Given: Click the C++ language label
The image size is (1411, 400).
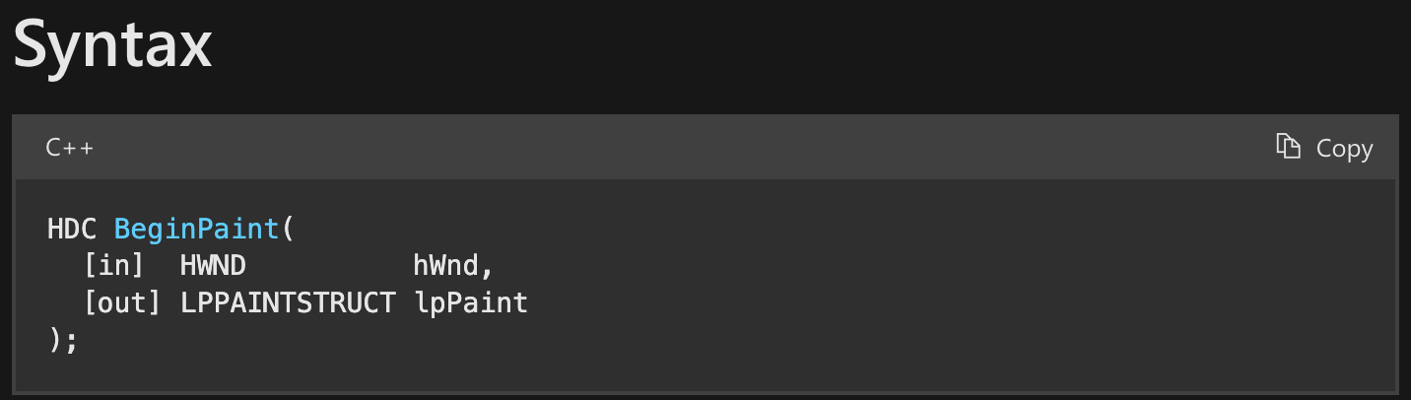Looking at the screenshot, I should [70, 148].
